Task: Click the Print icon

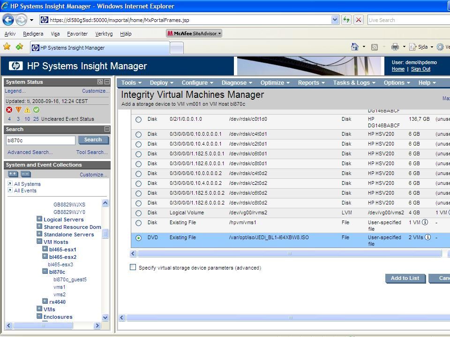Action: click(395, 47)
